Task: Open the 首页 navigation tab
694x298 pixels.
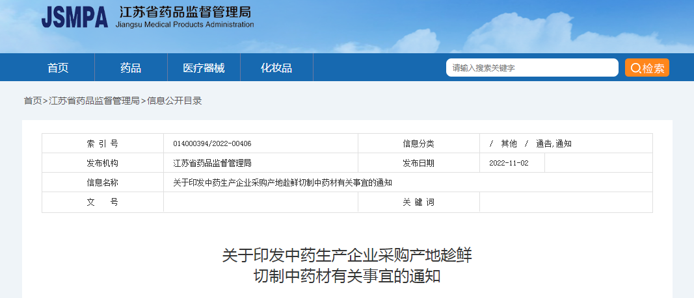Action: click(x=58, y=68)
